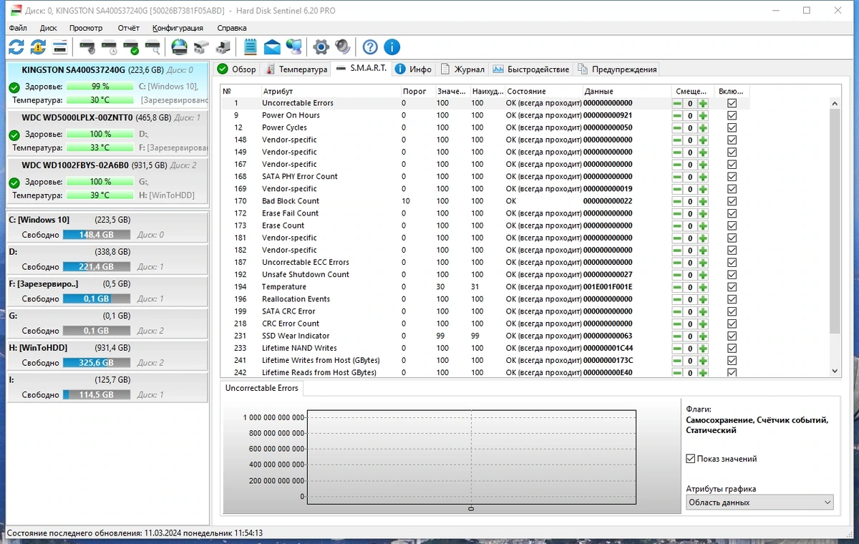The width and height of the screenshot is (859, 544).
Task: Switch to the Инфо tab
Action: coord(413,69)
